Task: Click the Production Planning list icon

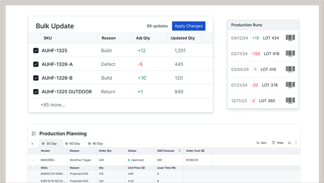Action: point(34,134)
